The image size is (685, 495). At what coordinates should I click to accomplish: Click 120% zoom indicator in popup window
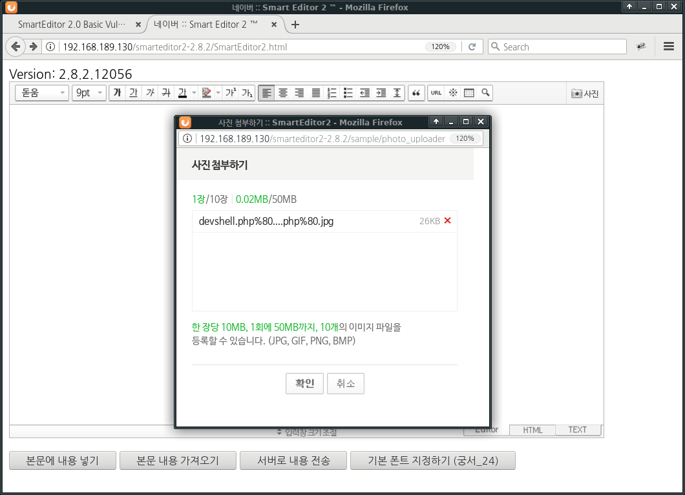(465, 138)
